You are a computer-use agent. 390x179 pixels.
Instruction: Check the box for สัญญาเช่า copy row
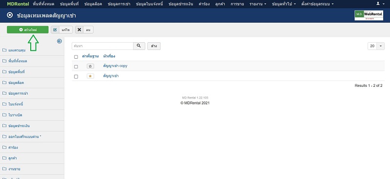click(x=76, y=66)
